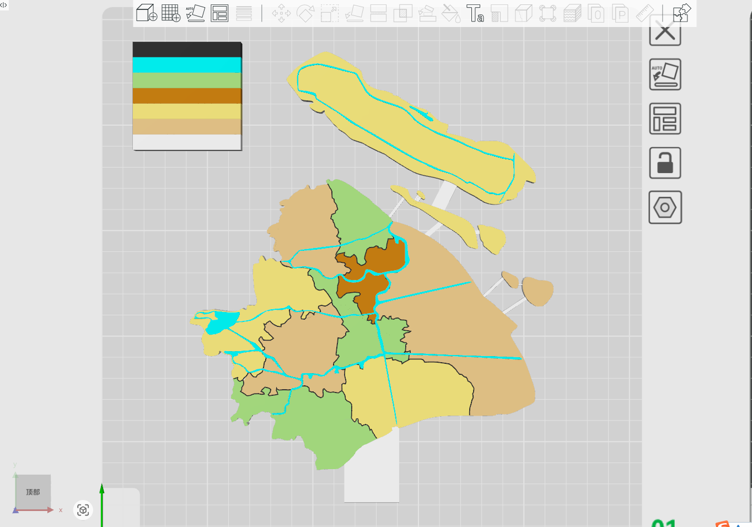
Task: Click the add cube model icon
Action: [147, 13]
